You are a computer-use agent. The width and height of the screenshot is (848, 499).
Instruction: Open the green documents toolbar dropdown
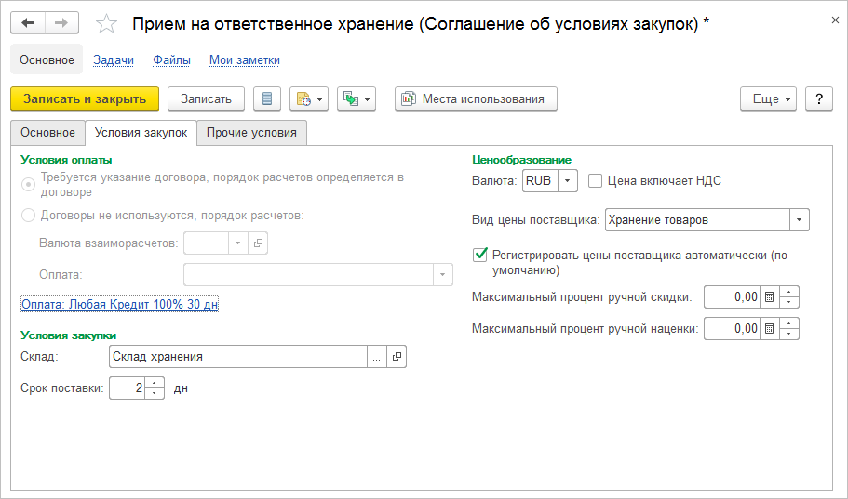(x=357, y=98)
